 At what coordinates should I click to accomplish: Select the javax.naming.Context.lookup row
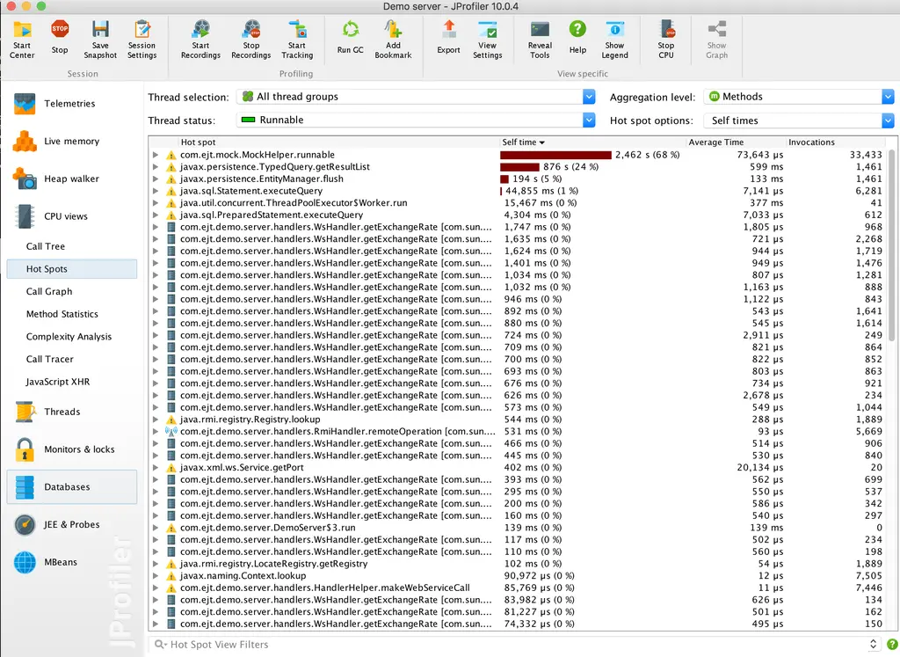[518, 576]
